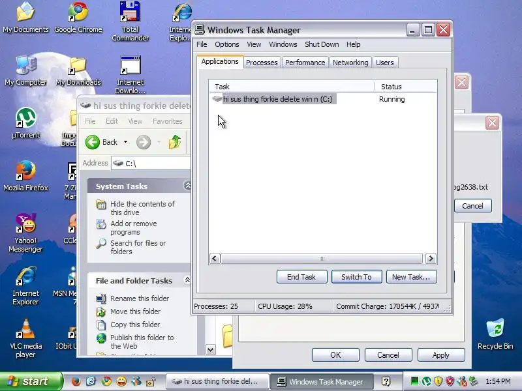Click the Explorer Address field showing C:\

(x=151, y=164)
